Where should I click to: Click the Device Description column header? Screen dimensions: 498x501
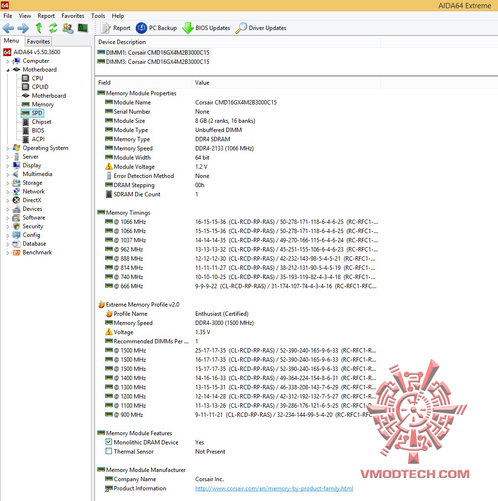[238, 42]
